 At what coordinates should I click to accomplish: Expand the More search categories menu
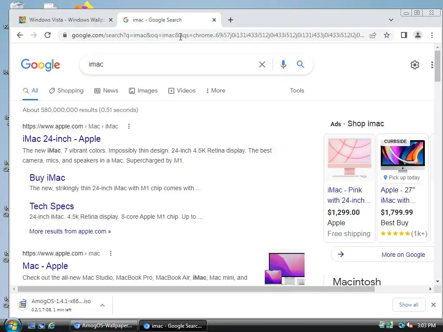click(x=215, y=91)
